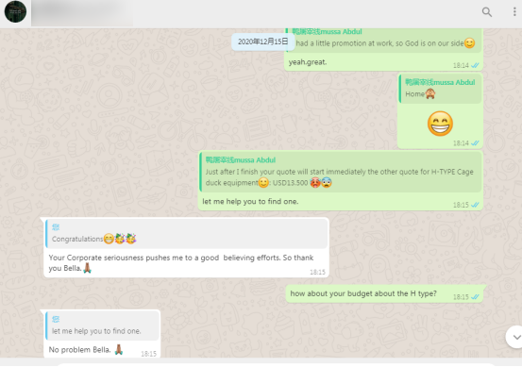Select 'No problem Bella.' message bubble
Screen dimensions: 522x367
(102, 334)
